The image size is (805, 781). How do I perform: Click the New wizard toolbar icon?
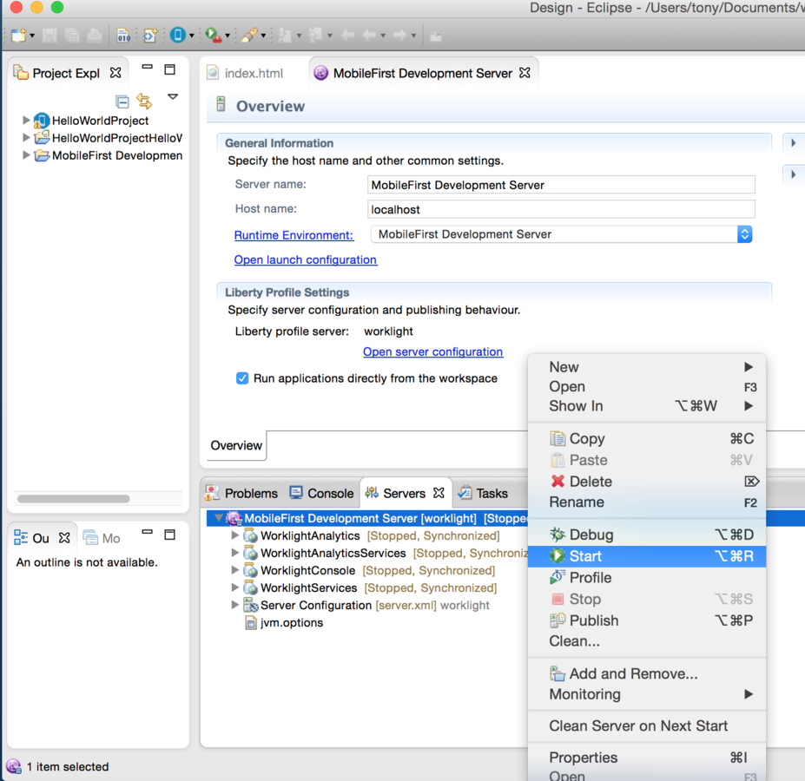pos(18,36)
